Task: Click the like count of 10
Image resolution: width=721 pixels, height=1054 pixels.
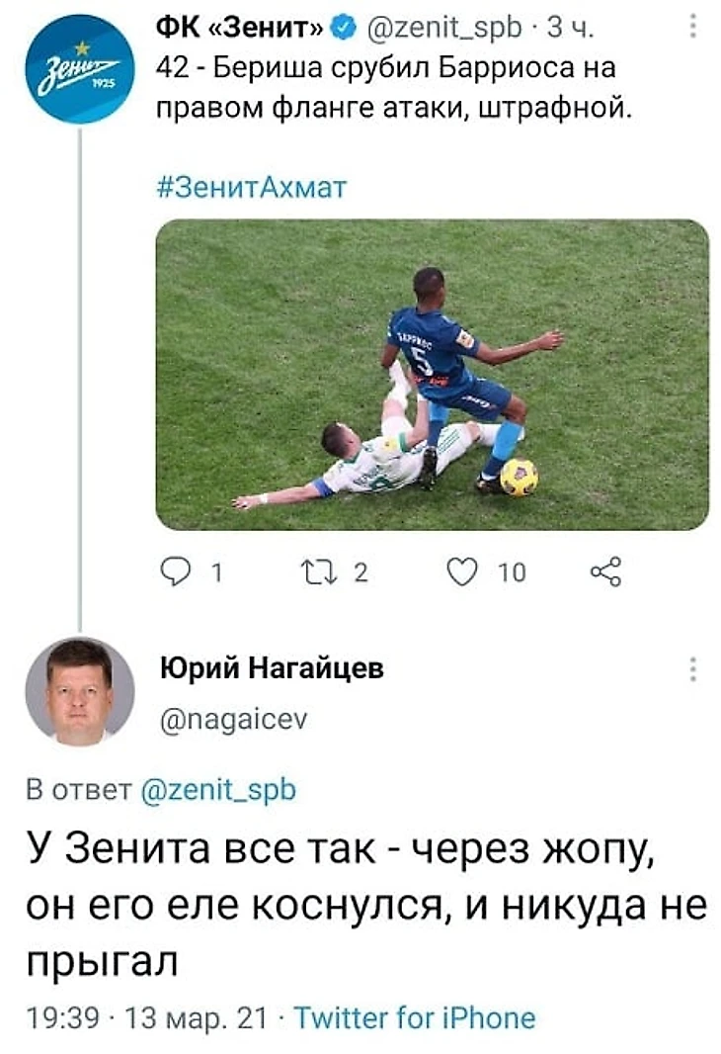Action: [x=512, y=572]
